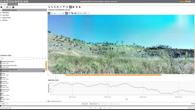195x110 pixels.
Task: Click the funnel filter icon above image
Action: click(x=64, y=7)
